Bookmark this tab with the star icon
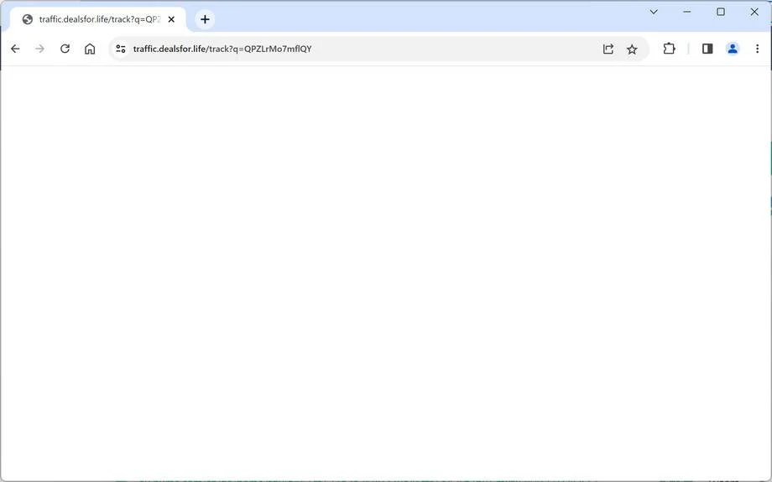The height and width of the screenshot is (482, 772). pyautogui.click(x=632, y=49)
